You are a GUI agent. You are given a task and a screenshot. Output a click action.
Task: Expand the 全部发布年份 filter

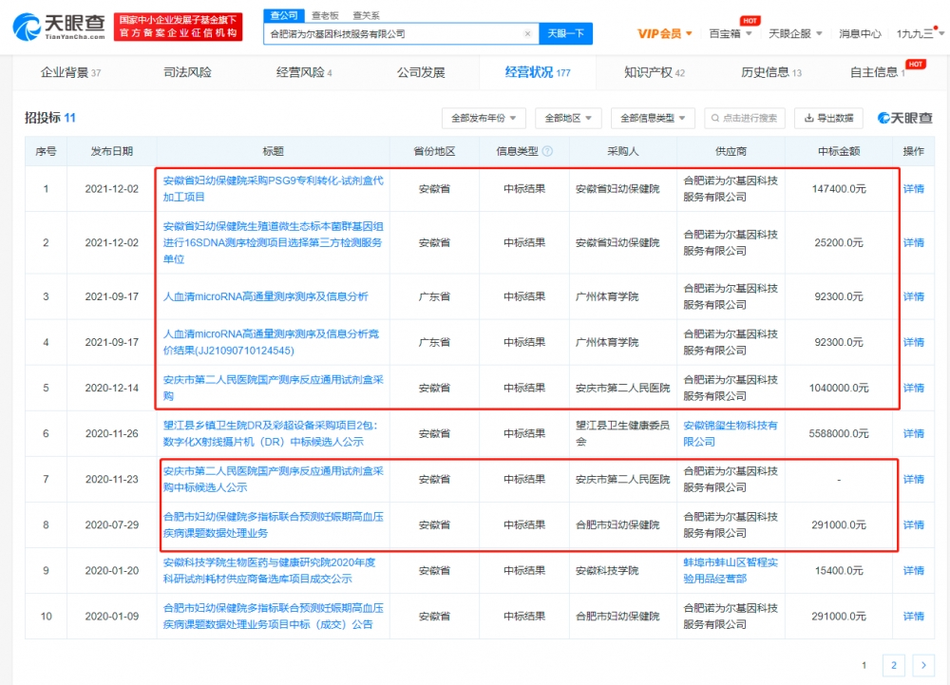pos(484,118)
